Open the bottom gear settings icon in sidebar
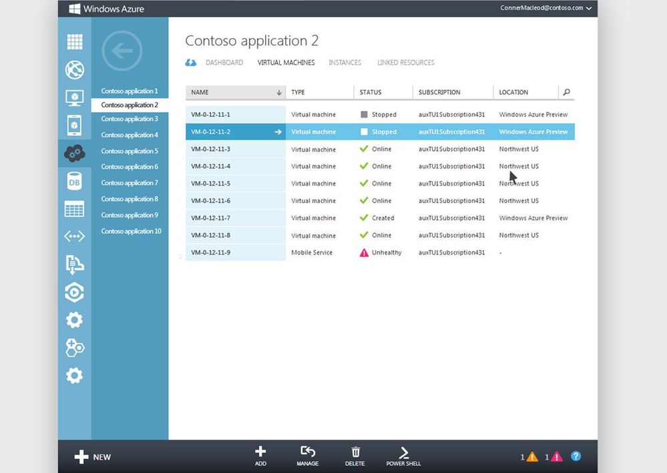The image size is (667, 473). [74, 375]
